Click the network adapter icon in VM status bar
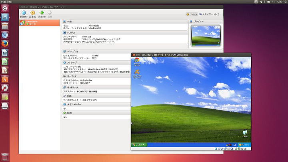The width and height of the screenshot is (288, 162). (225, 149)
